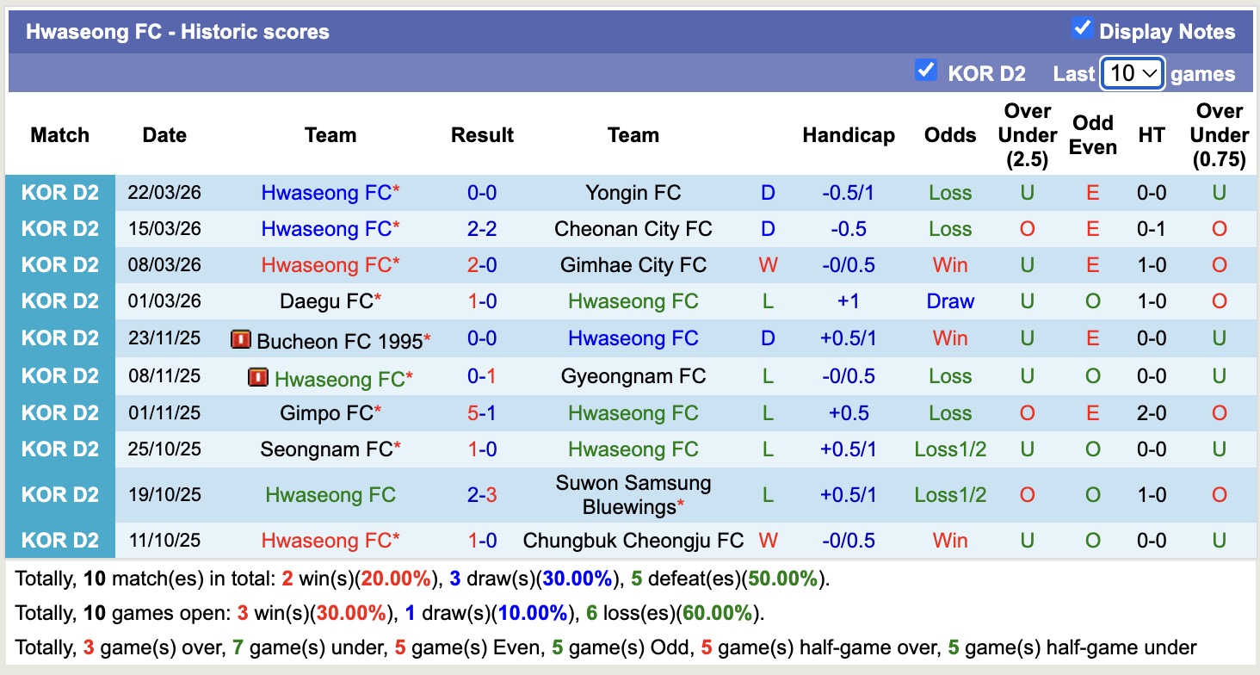Click the KOR D2 badge on the Seongnam FC row
1260x675 pixels.
60,449
